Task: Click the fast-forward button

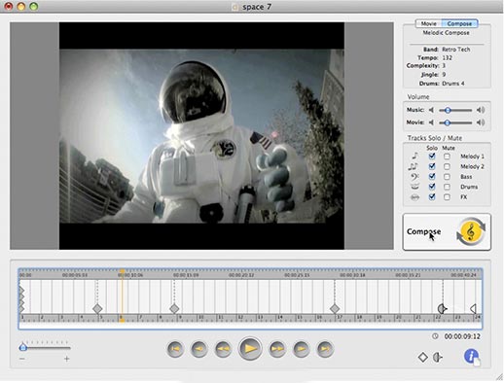Action: [x=277, y=349]
